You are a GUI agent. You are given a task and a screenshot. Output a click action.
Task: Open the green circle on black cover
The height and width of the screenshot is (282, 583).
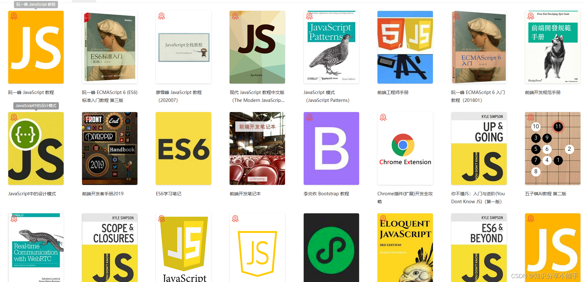tap(331, 248)
